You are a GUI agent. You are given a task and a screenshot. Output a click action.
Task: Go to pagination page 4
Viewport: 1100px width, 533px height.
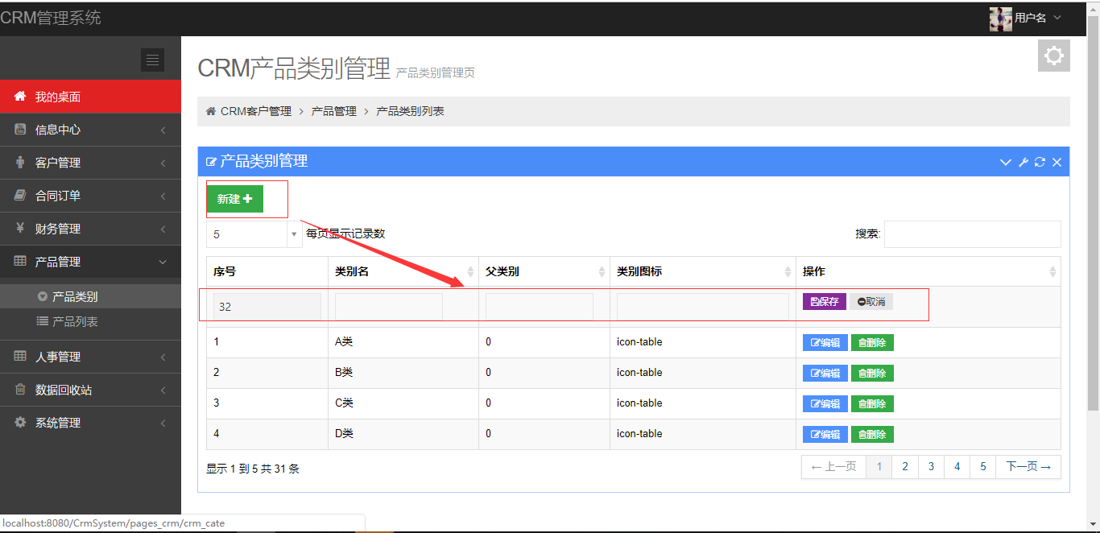pos(957,467)
